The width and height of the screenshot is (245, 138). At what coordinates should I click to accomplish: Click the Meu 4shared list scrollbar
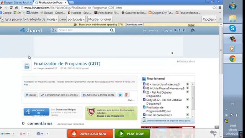tap(193, 98)
